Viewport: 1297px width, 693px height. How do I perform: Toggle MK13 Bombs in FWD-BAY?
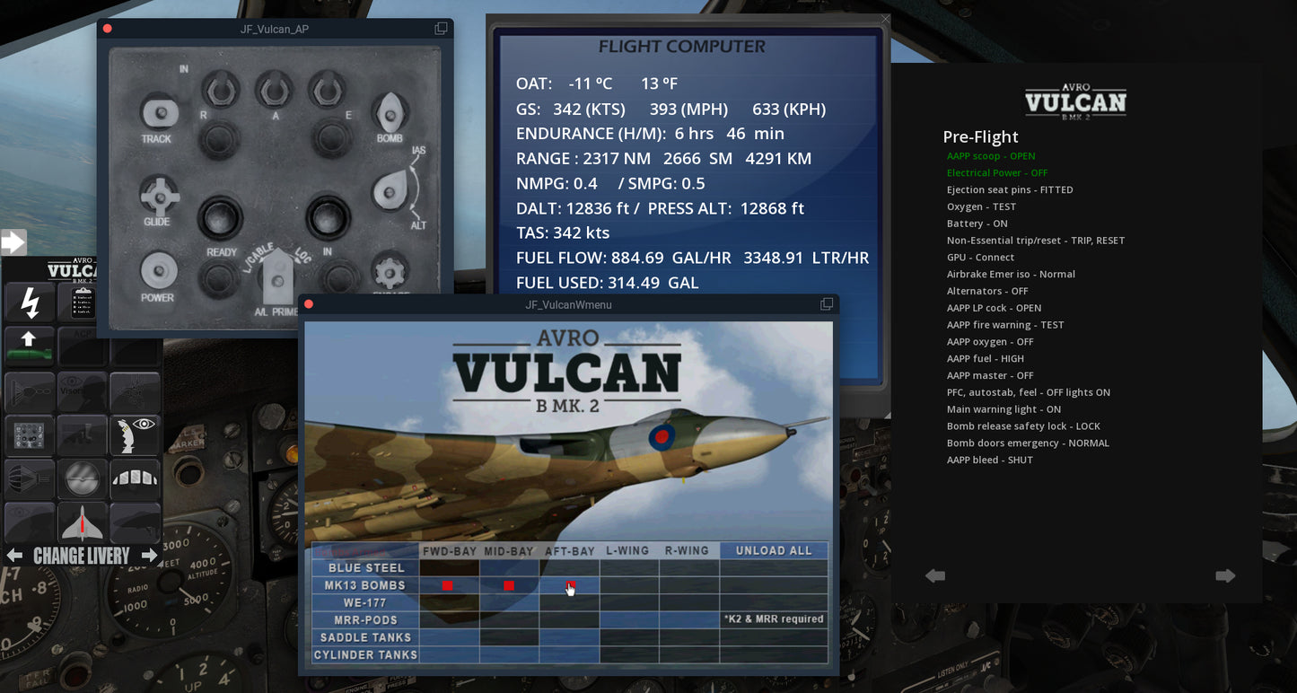[448, 585]
